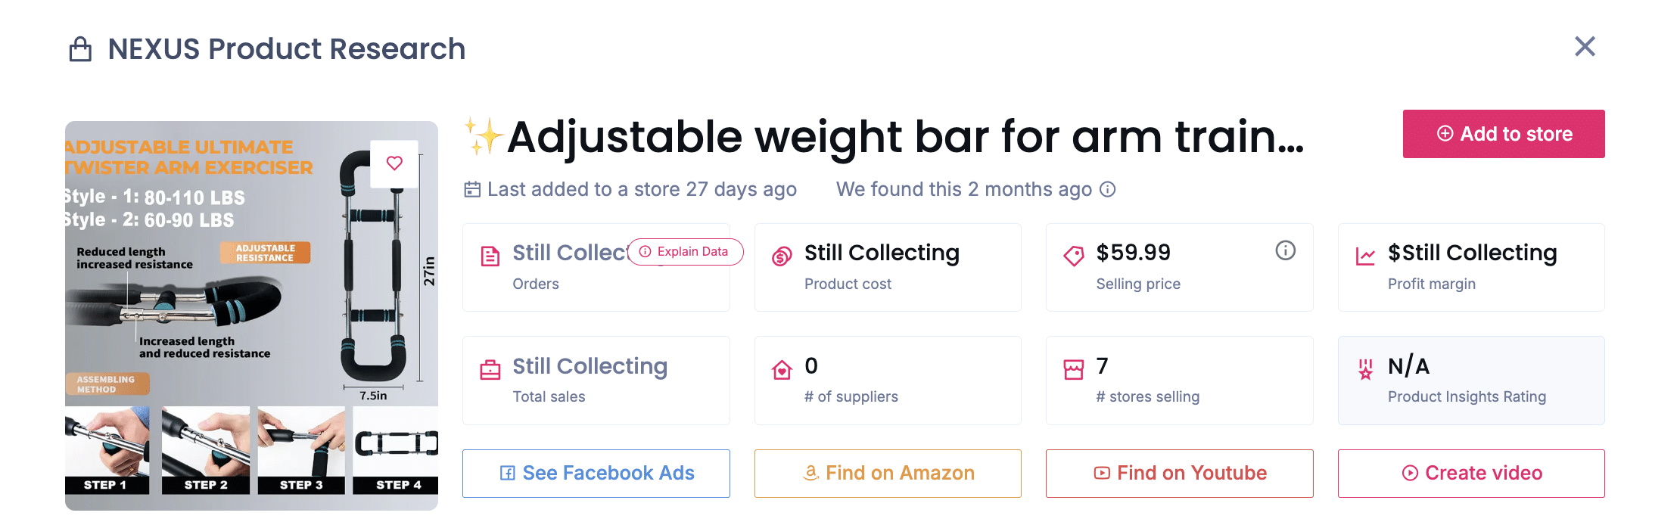Close the NEXUS Product Research dialog
This screenshot has width=1680, height=522.
coord(1585,47)
